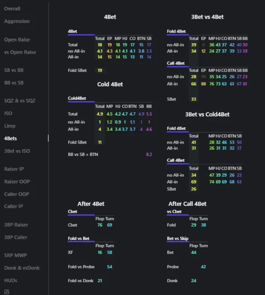Screen dimensions: 265x295
Task: Show Raiser OOP stats
Action: tap(17, 181)
